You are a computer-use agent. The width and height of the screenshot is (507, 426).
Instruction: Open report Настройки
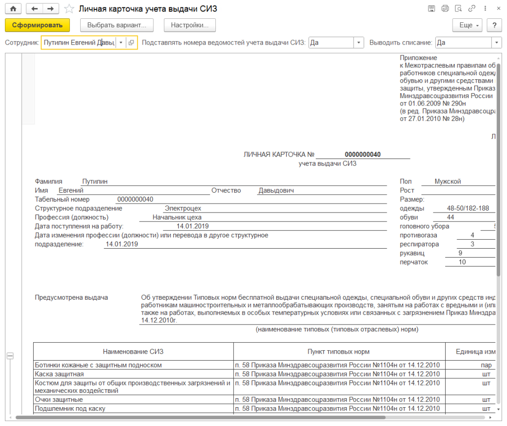click(190, 25)
